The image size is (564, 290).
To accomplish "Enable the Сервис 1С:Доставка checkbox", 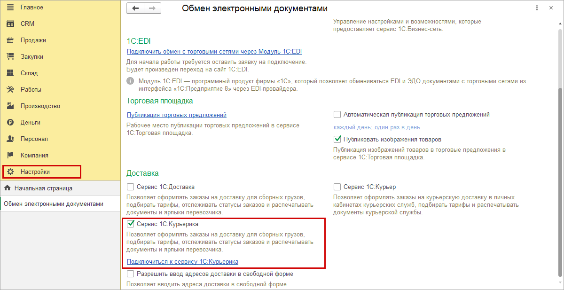I will [x=130, y=187].
